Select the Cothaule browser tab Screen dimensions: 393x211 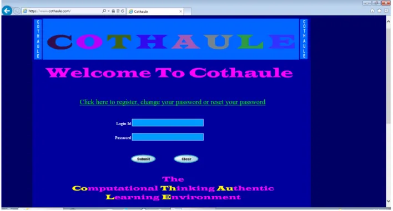[x=155, y=11]
